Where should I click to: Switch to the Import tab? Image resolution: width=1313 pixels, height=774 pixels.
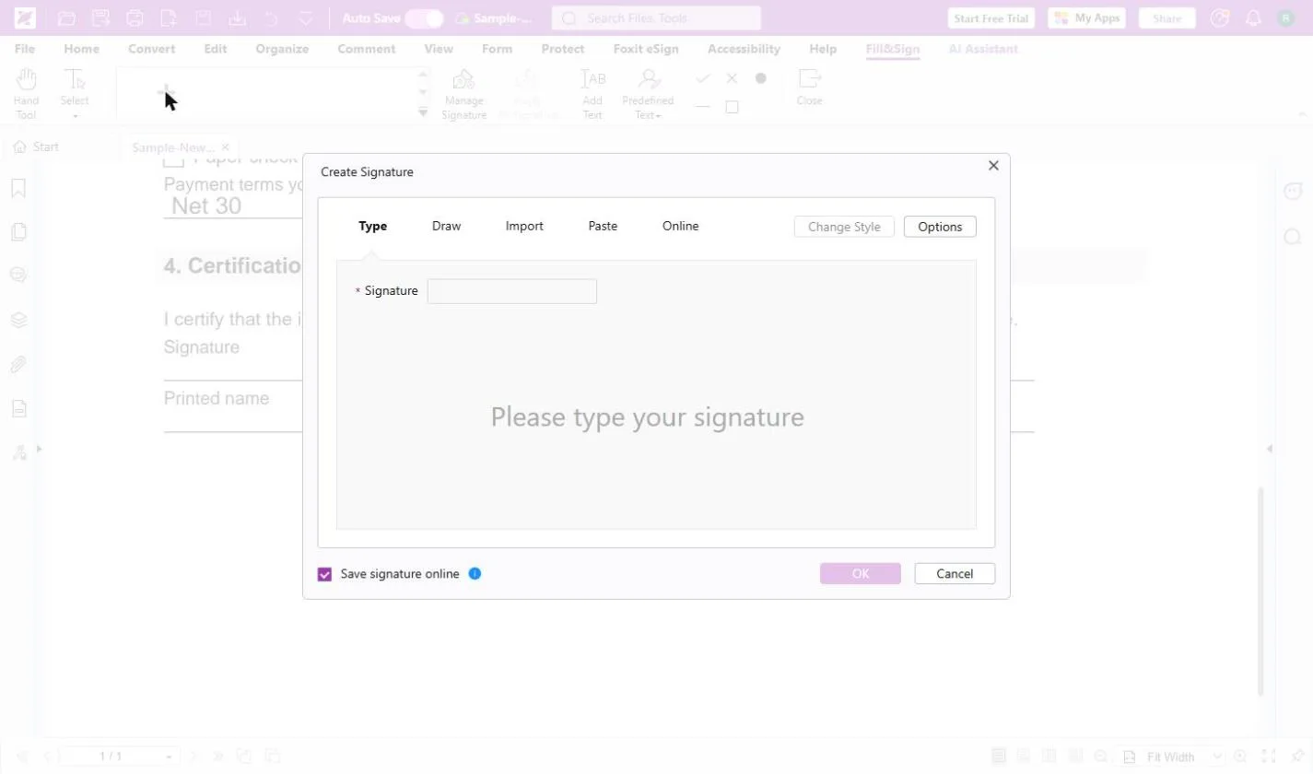(x=524, y=226)
